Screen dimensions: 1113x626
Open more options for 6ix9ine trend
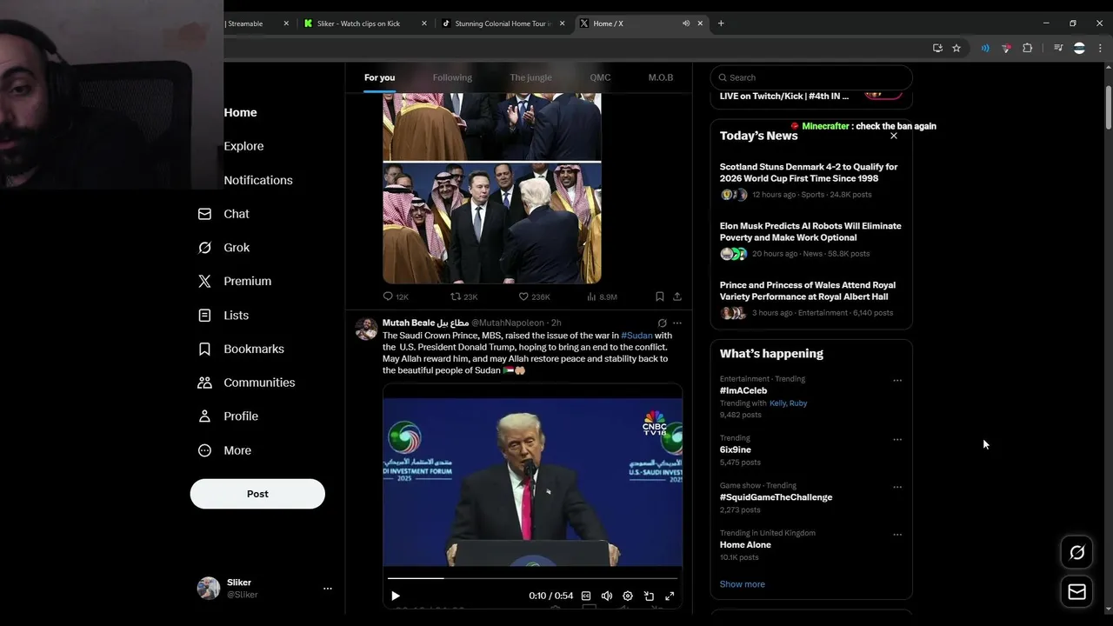click(x=897, y=439)
